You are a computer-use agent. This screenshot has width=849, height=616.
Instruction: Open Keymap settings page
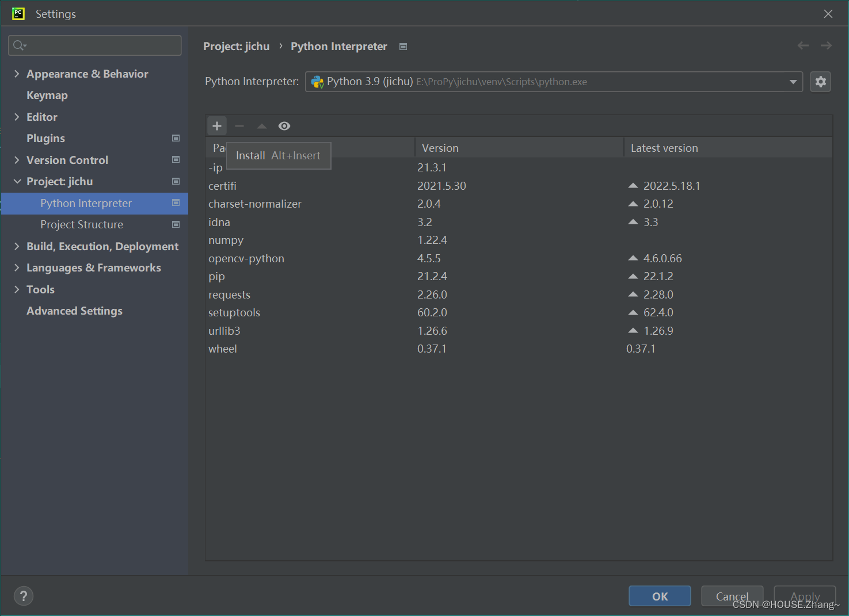[47, 95]
